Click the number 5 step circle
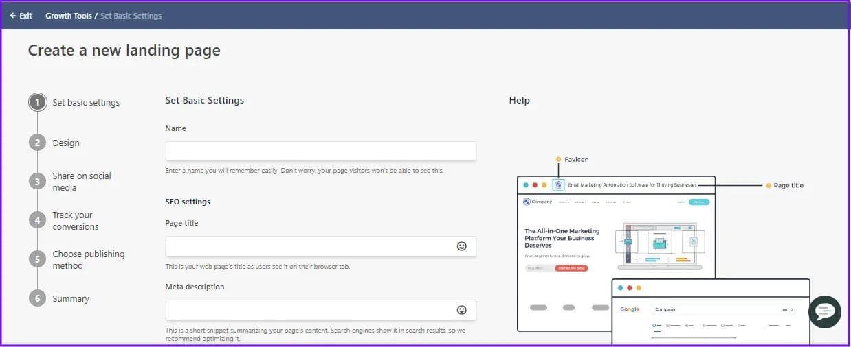The image size is (851, 347). point(37,259)
